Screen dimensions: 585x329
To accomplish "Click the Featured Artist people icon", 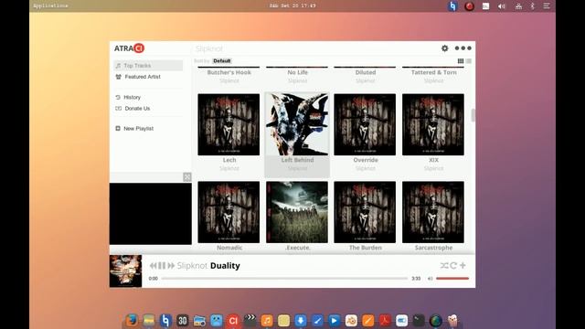I will coord(118,77).
